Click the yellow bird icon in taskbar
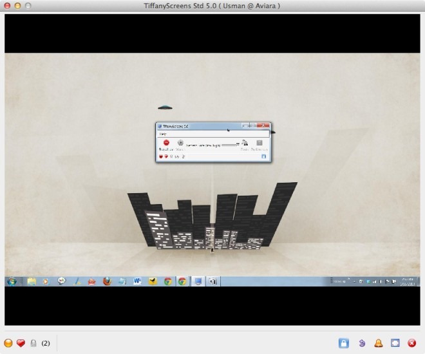The height and width of the screenshot is (354, 425). click(x=153, y=282)
